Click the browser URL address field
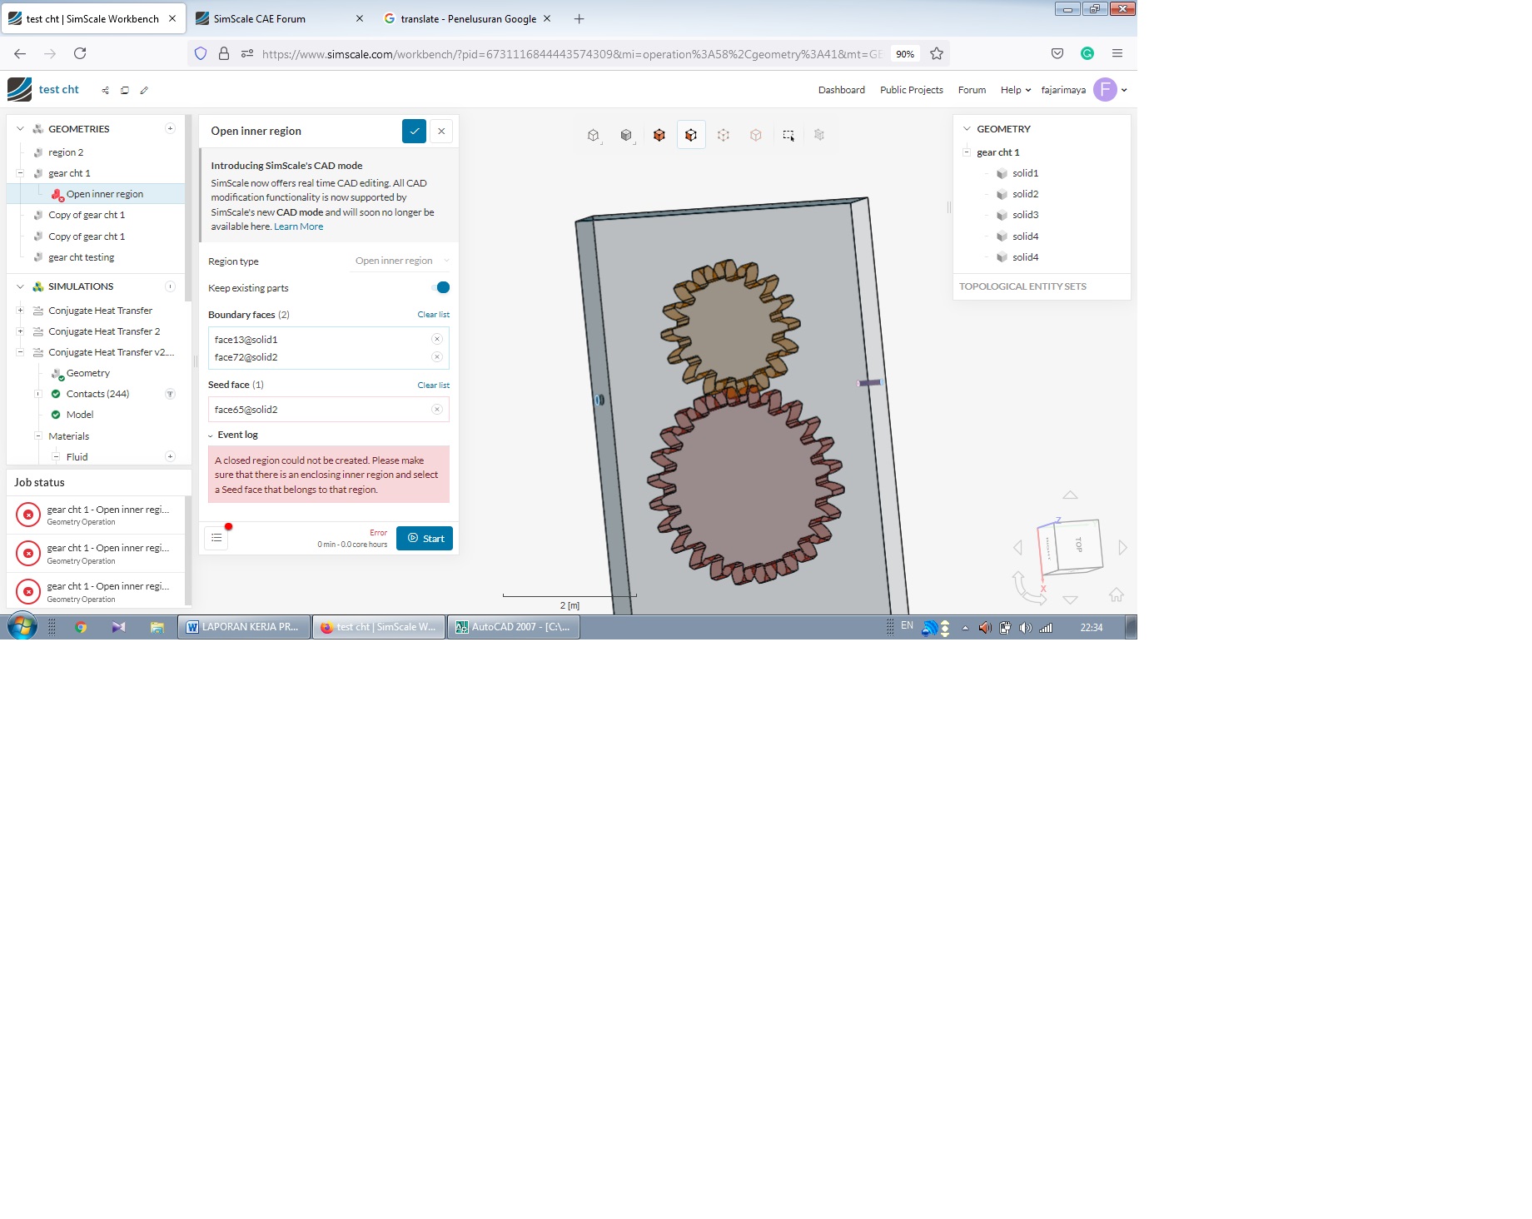 [x=571, y=54]
